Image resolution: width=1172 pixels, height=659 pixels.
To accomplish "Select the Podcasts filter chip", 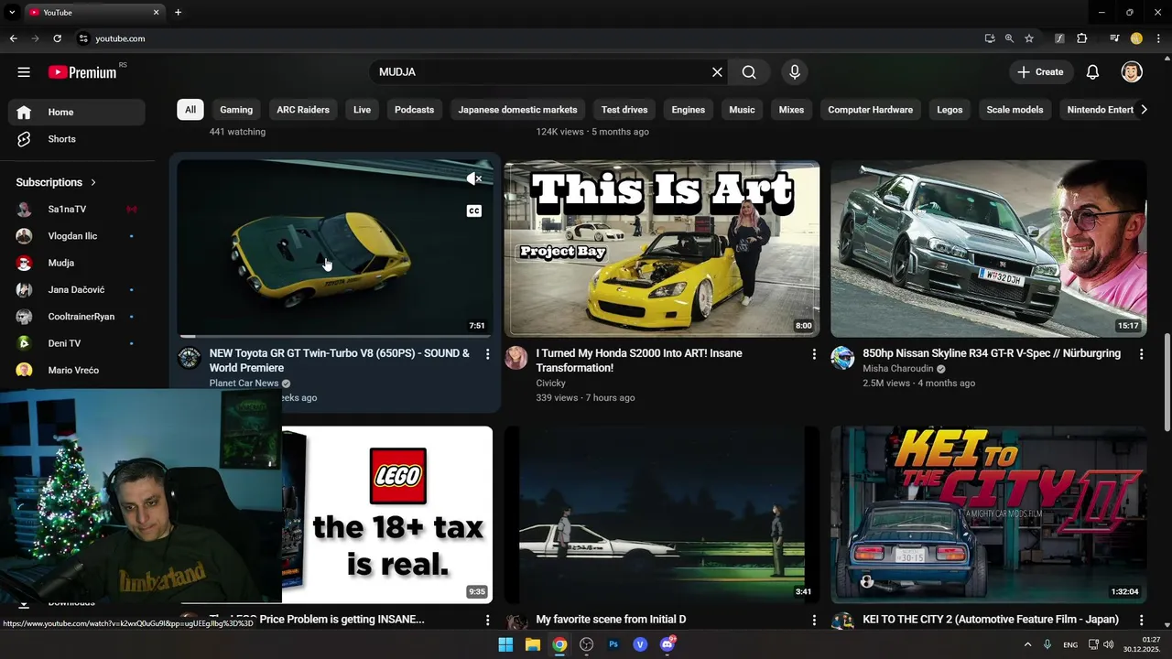I will tap(414, 110).
